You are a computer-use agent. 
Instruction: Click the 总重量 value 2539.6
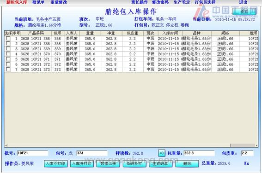pos(224,163)
